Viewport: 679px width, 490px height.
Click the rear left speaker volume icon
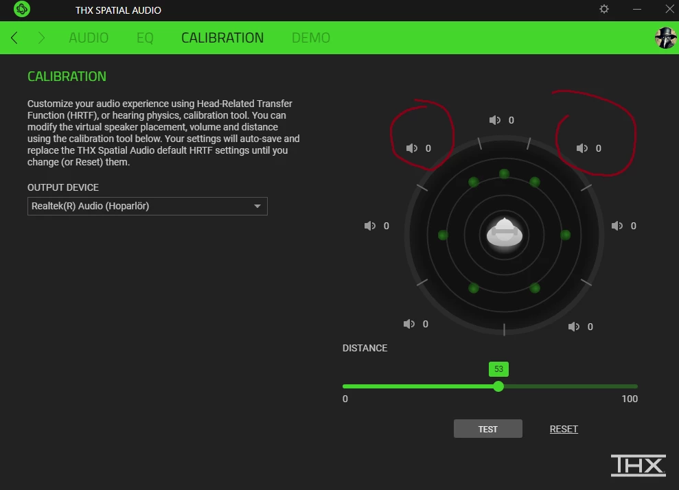tap(408, 324)
